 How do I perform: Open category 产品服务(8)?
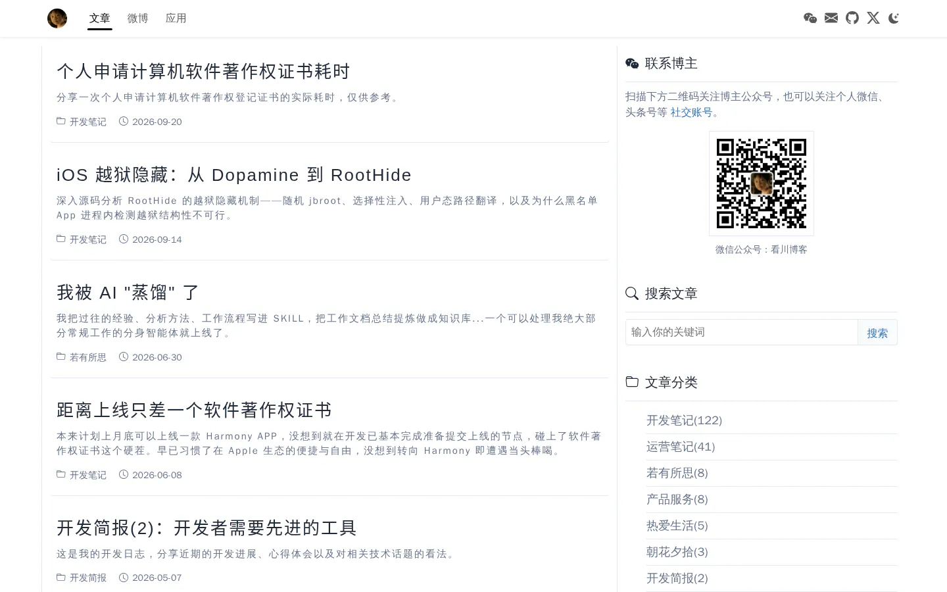coord(677,499)
